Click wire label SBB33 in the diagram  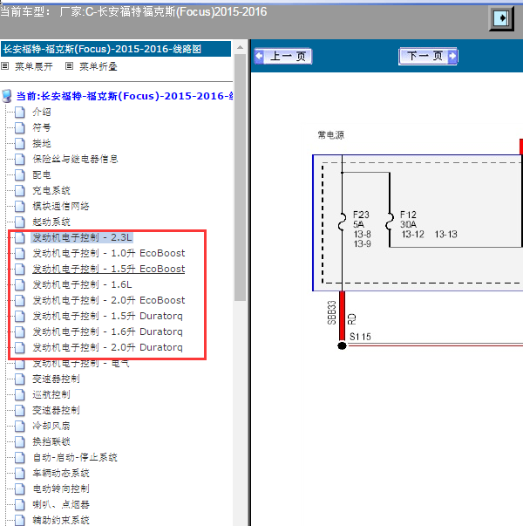pyautogui.click(x=331, y=313)
